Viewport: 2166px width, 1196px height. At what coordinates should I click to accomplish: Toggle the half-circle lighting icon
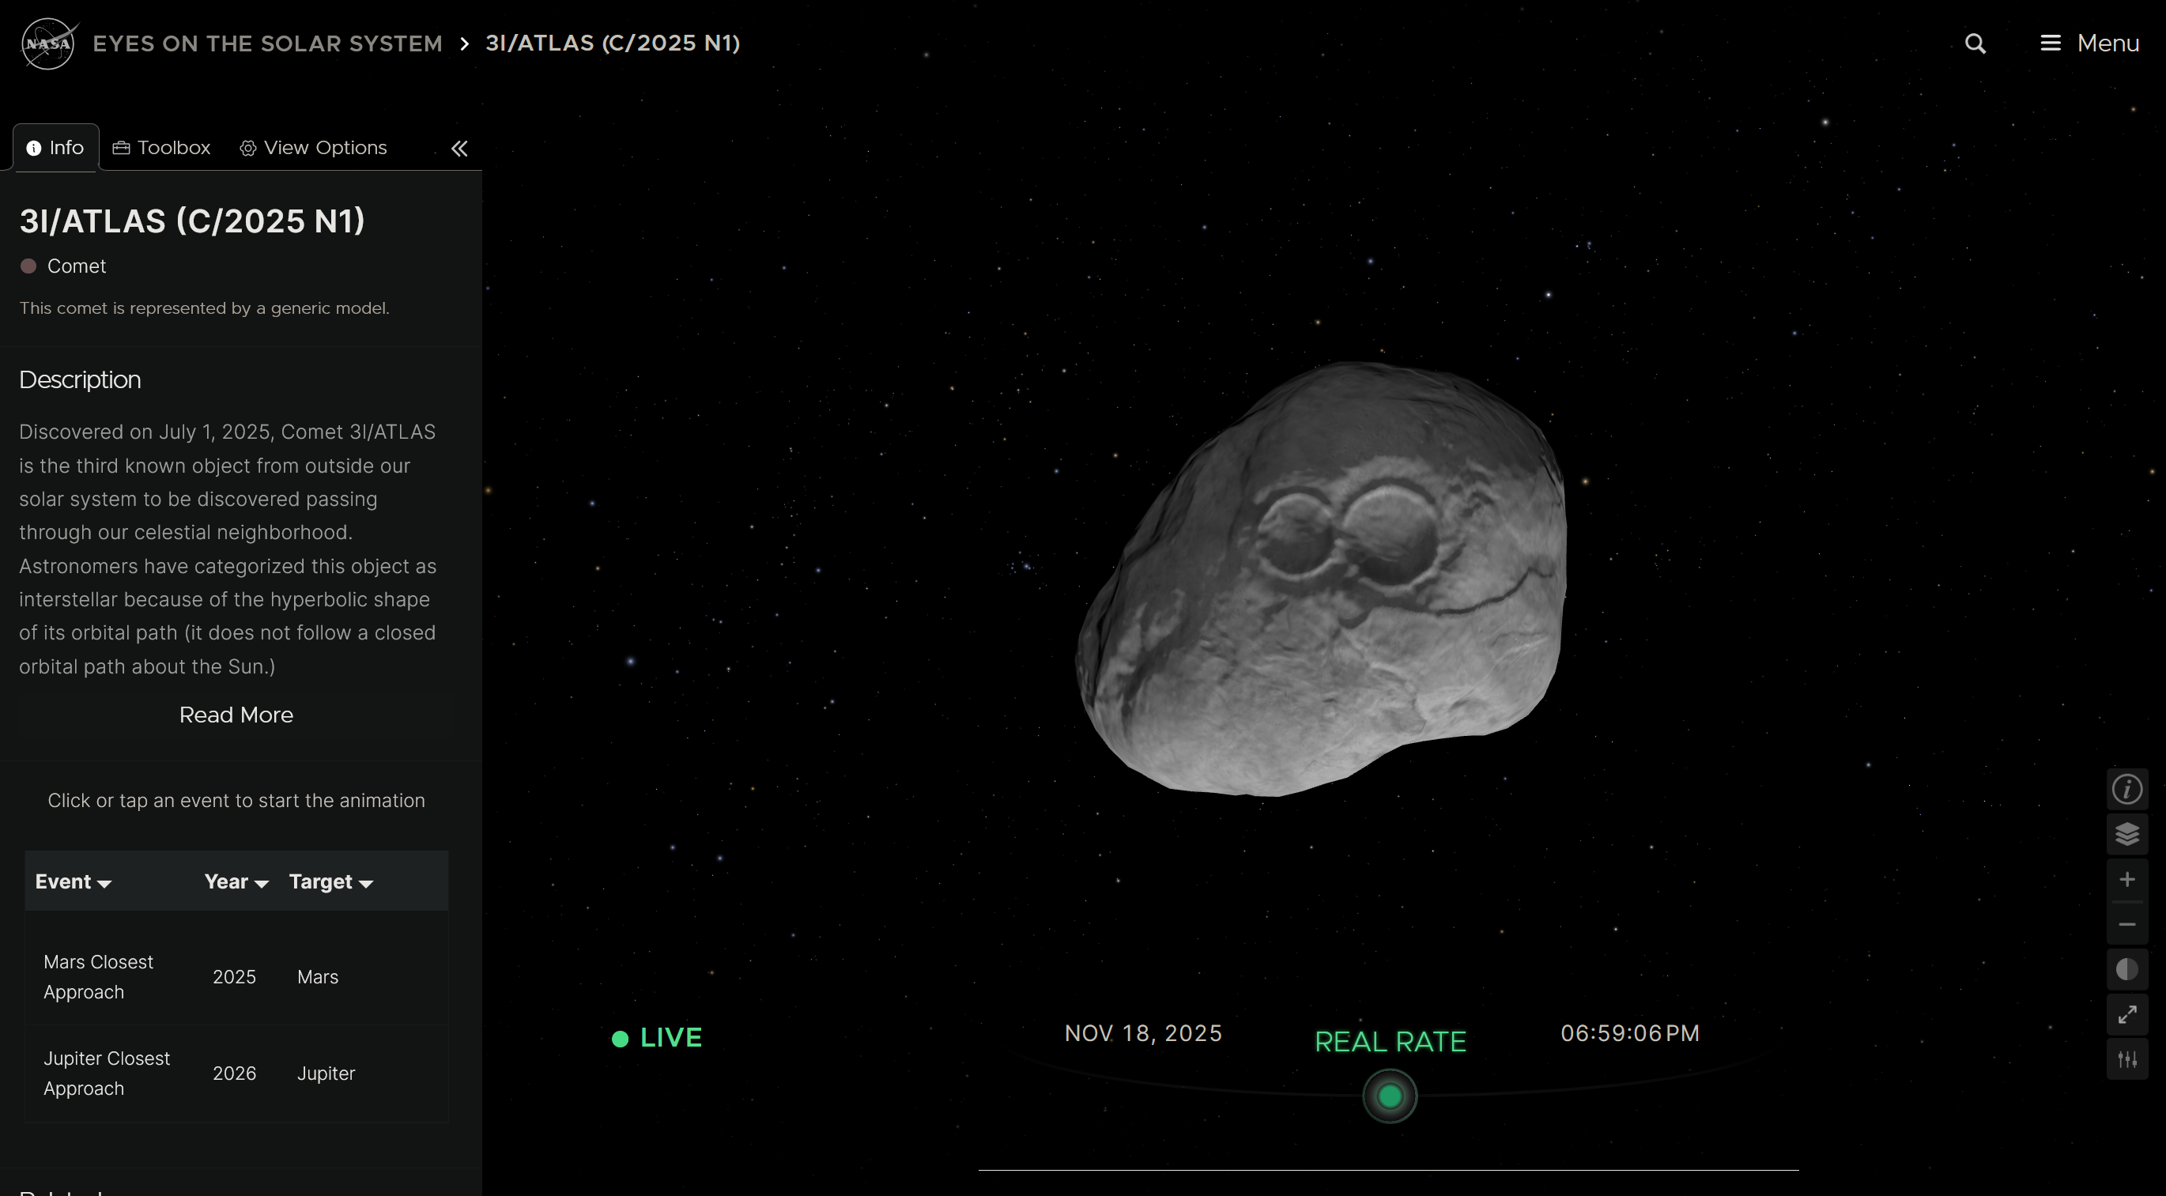pyautogui.click(x=2126, y=970)
